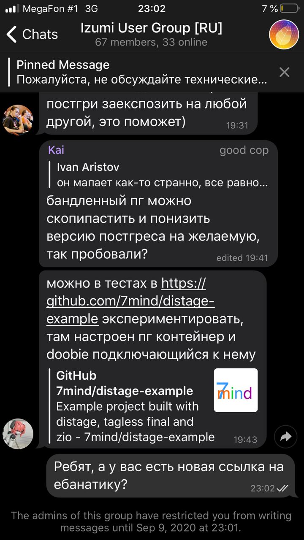The height and width of the screenshot is (540, 304).
Task: Tap the back chevron arrow icon
Action: click(x=12, y=34)
